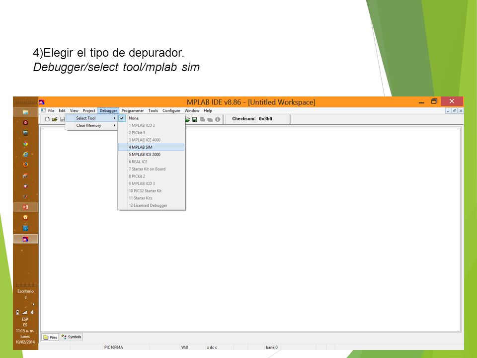Expand the Escritorio toolbar chevron
The image size is (477, 358).
[25, 297]
